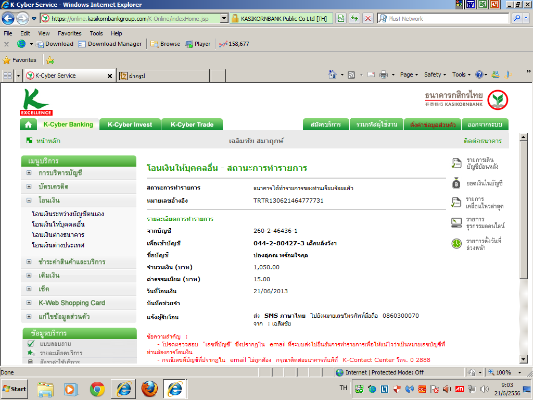The image size is (533, 400).
Task: Click the Home icon in command bar
Action: [x=333, y=74]
